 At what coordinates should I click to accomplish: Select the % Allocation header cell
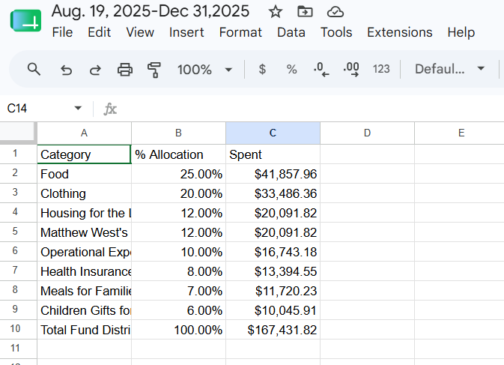[178, 154]
